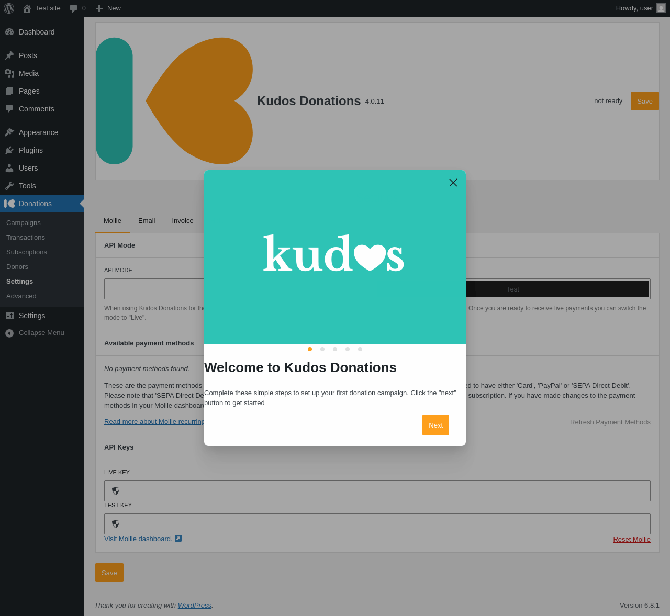This screenshot has width=670, height=616.
Task: Open the New content menu label
Action: [114, 8]
